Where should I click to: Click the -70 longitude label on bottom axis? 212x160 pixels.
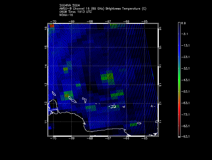[53, 138]
